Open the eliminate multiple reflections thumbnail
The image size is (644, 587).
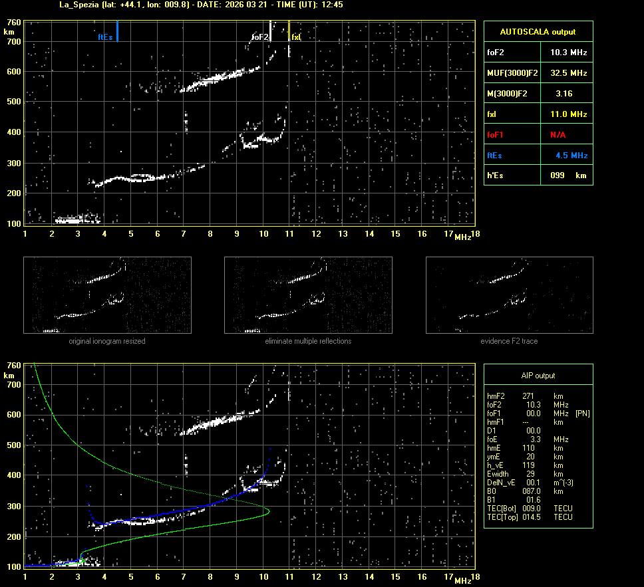[308, 295]
